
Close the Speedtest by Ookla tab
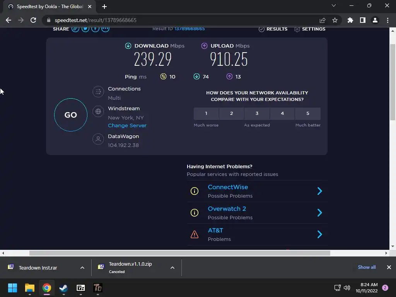pyautogui.click(x=90, y=7)
